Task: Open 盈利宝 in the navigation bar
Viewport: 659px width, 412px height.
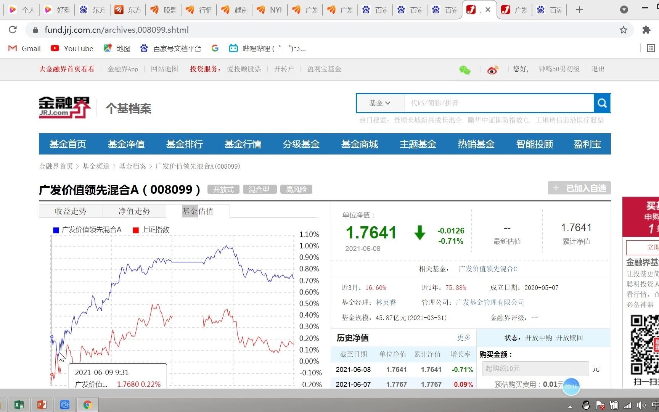Action: coord(587,144)
